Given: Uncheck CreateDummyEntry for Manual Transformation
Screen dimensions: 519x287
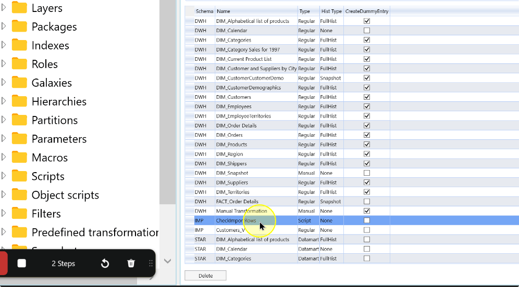Looking at the screenshot, I should tap(367, 211).
